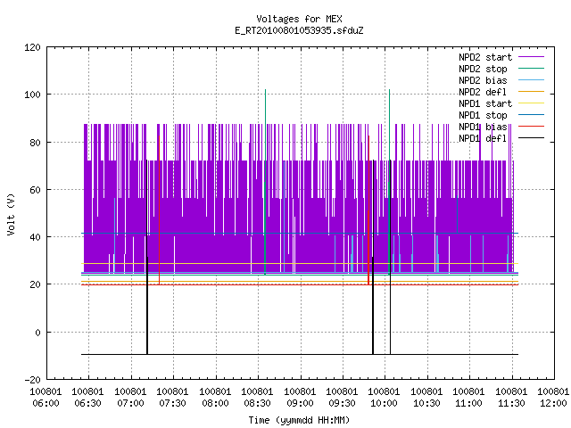Click the 08:00 time axis label
The image size is (571, 428).
(215, 404)
